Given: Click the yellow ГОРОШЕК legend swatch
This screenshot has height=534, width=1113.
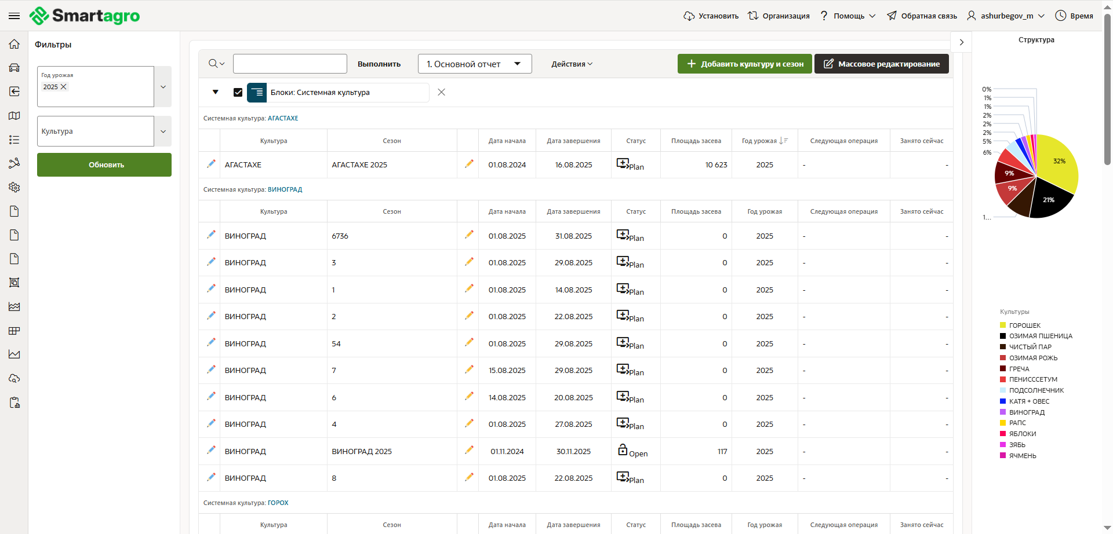Looking at the screenshot, I should click(1003, 325).
